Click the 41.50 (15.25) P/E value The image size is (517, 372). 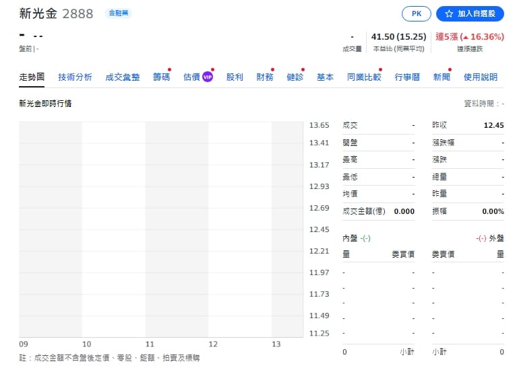[x=398, y=36]
